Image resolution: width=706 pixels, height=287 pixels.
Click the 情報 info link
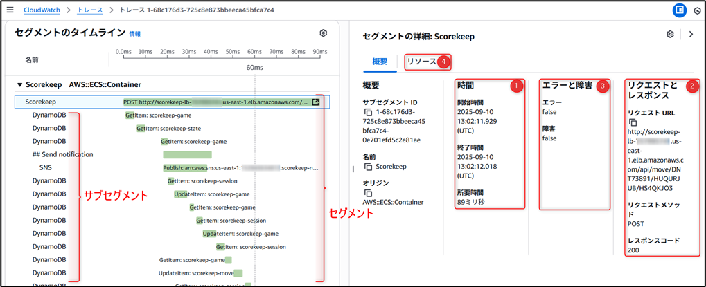pyautogui.click(x=134, y=34)
